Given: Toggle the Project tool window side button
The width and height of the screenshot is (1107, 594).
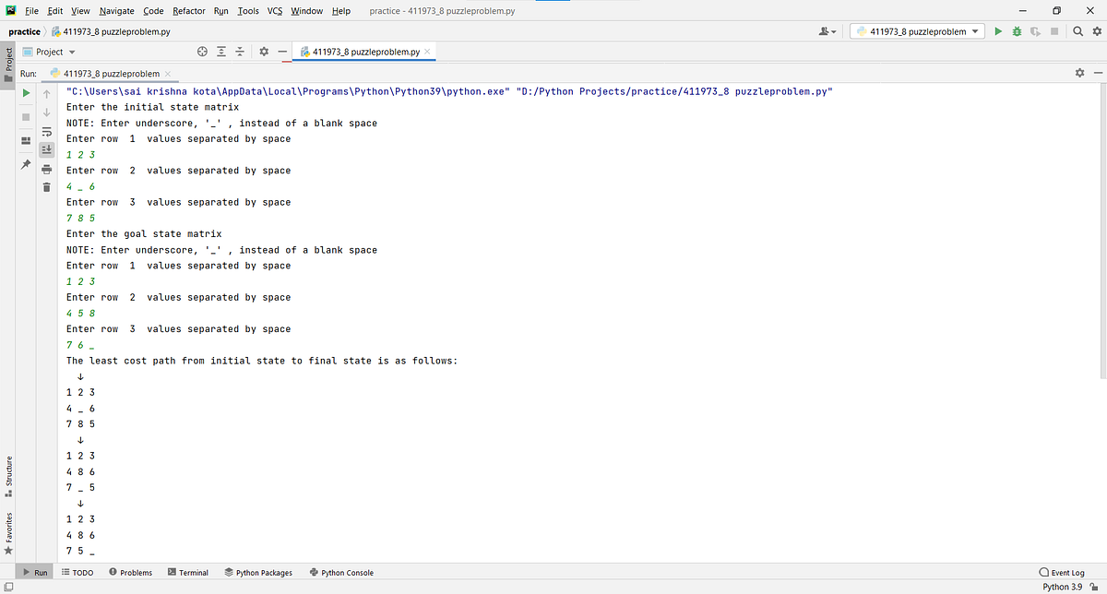Looking at the screenshot, I should (9, 64).
